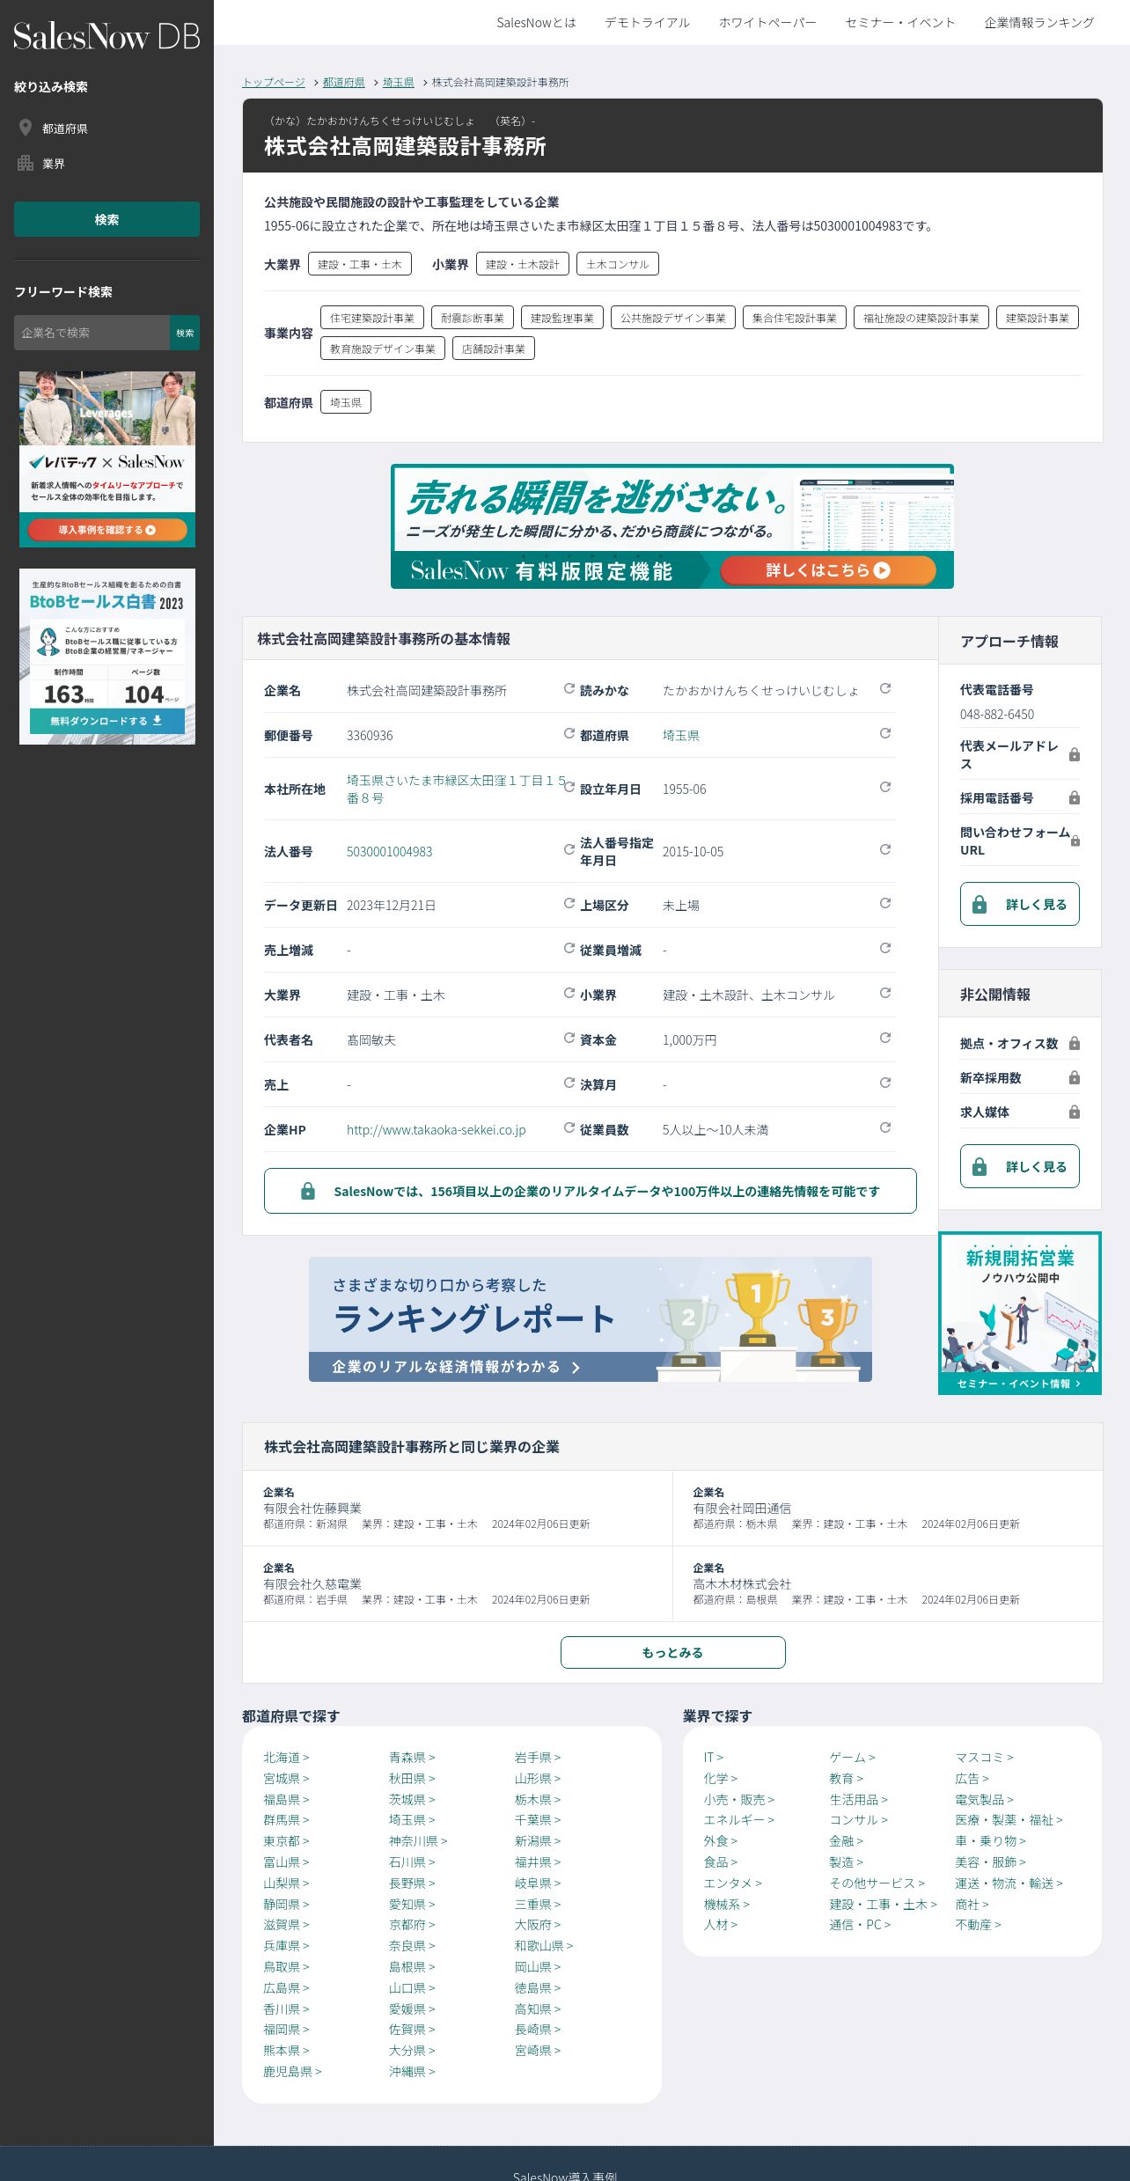Click refresh icon beside 小業界 value

tap(885, 993)
